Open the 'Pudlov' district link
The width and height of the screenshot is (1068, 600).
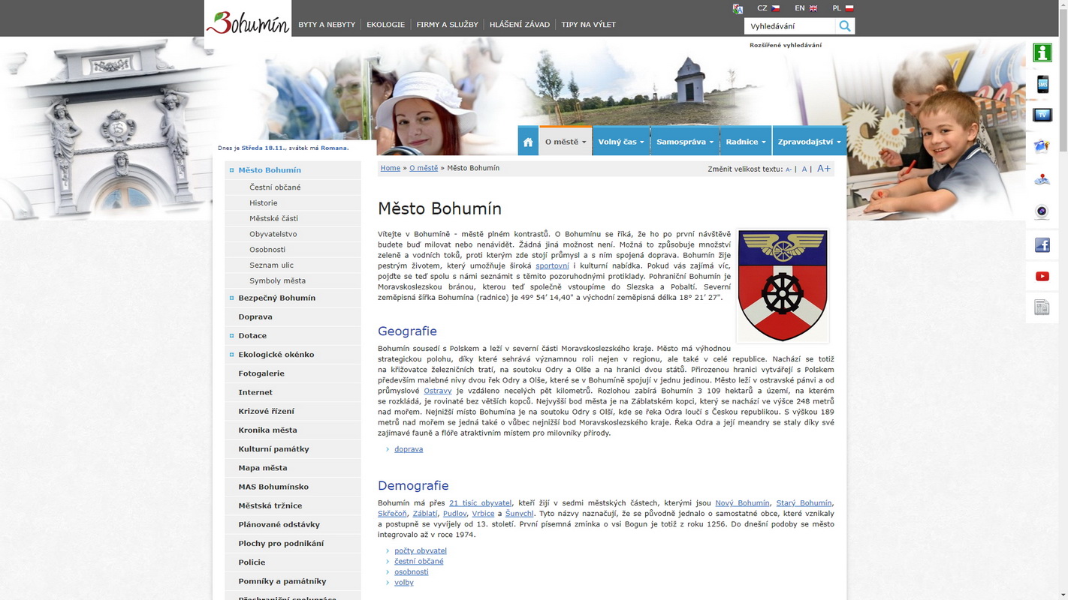click(x=454, y=514)
